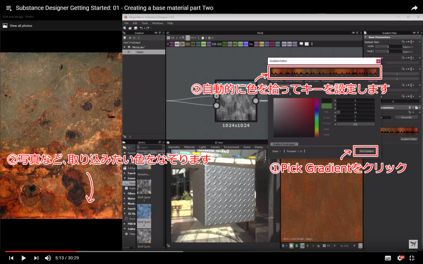The image size is (423, 264).
Task: Add an Output (Out) node
Action: pos(295,44)
